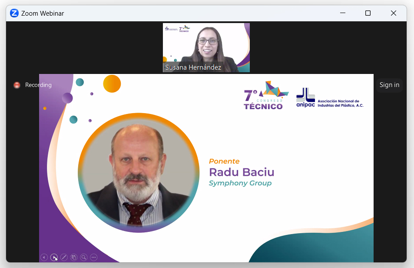Image resolution: width=414 pixels, height=268 pixels.
Task: Click the Radu Baciu speaker portrait
Action: [x=139, y=173]
